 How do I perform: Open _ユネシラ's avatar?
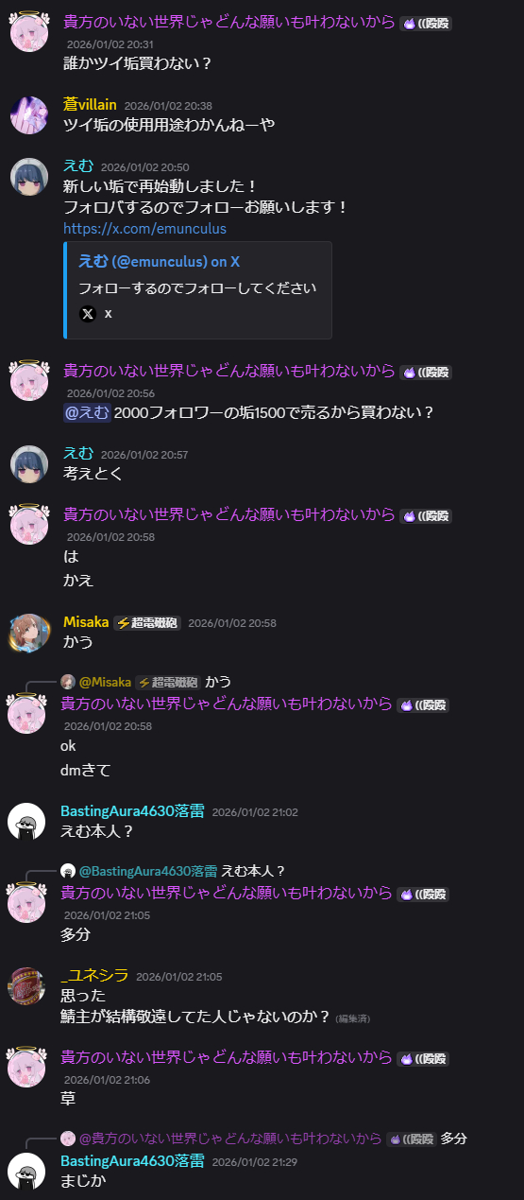[26, 986]
